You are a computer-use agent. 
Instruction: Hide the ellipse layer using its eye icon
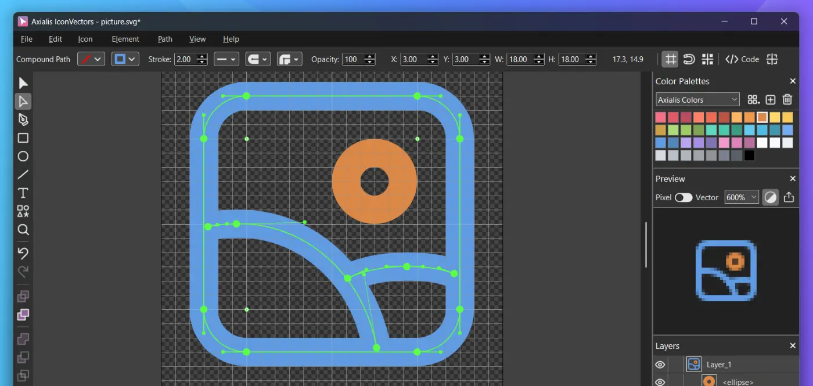point(660,382)
